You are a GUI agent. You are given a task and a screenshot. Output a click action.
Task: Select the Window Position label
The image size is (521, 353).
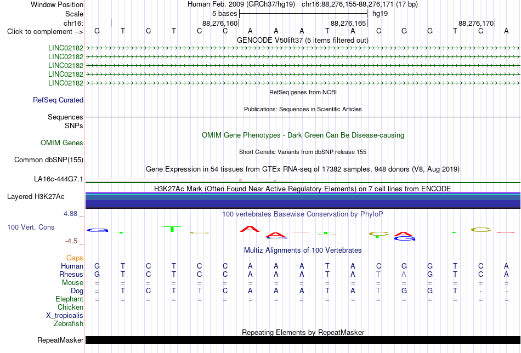[x=57, y=4]
